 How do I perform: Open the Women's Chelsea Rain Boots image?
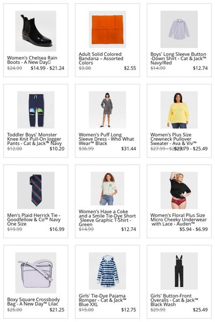click(x=36, y=31)
